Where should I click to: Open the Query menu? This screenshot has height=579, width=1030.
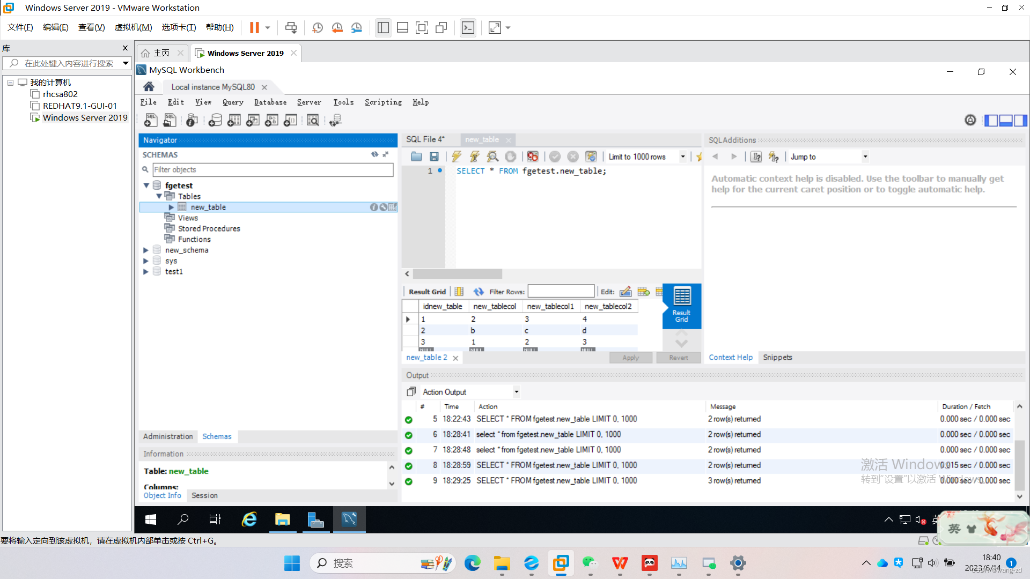click(233, 102)
